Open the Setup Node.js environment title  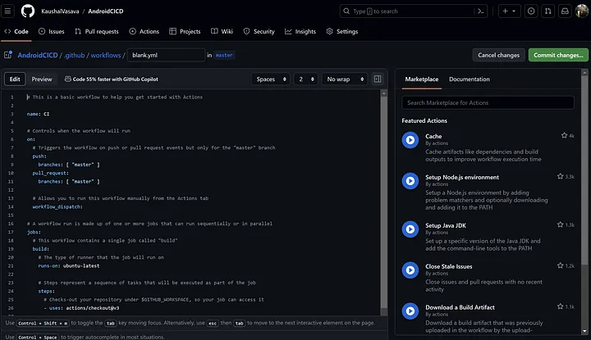coord(462,177)
